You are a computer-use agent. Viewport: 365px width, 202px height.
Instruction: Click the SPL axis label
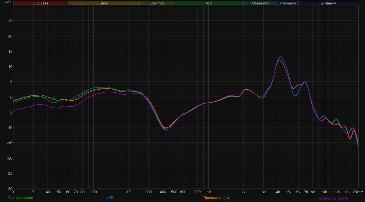coord(9,2)
